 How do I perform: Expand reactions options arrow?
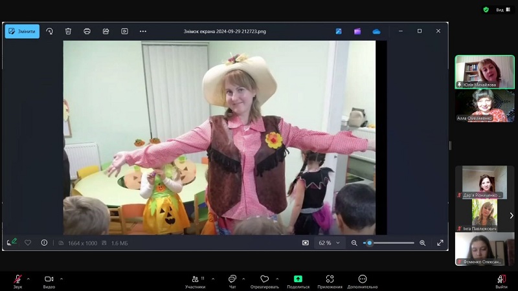coord(277,279)
